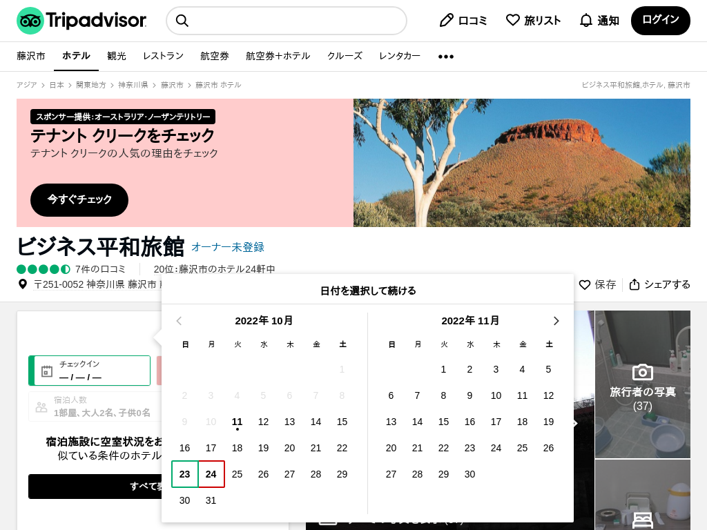Click breadcrumb link アジア
This screenshot has height=530, width=707.
(27, 85)
